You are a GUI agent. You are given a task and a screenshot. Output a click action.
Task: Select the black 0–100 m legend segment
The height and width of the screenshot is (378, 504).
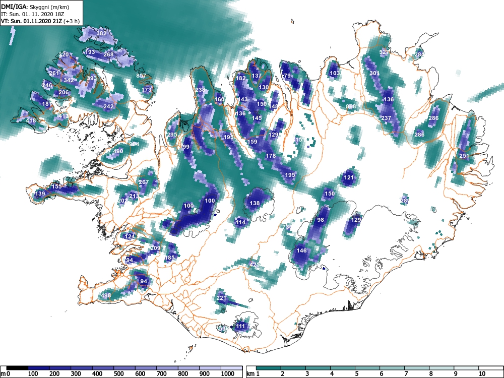17,367
